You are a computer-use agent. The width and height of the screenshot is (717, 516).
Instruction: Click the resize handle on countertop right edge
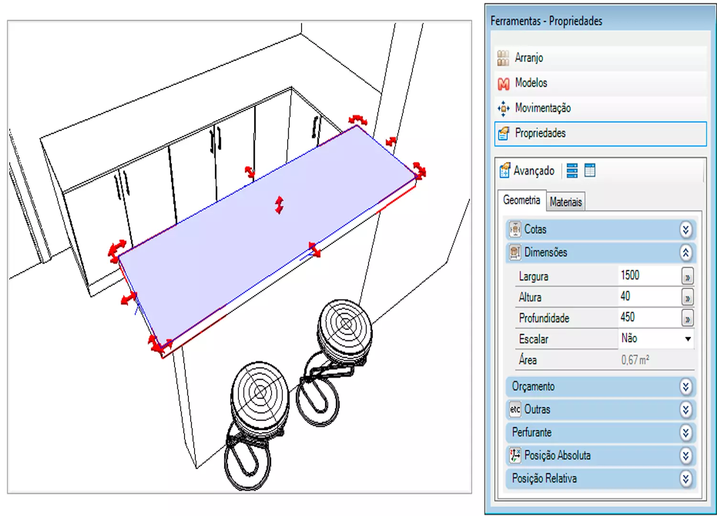tap(391, 141)
